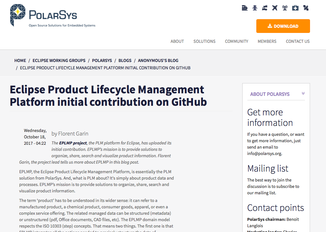Click the car and truck automotive icon
The height and width of the screenshot is (232, 326).
265,8
